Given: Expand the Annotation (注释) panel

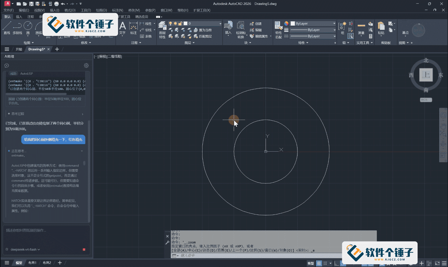Looking at the screenshot, I should 136,43.
